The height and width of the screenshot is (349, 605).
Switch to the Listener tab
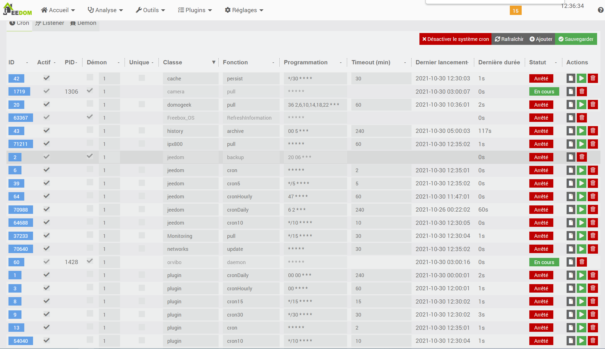[x=50, y=23]
